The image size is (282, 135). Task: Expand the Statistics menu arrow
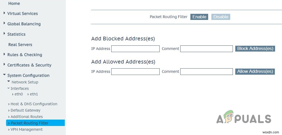tap(5, 34)
